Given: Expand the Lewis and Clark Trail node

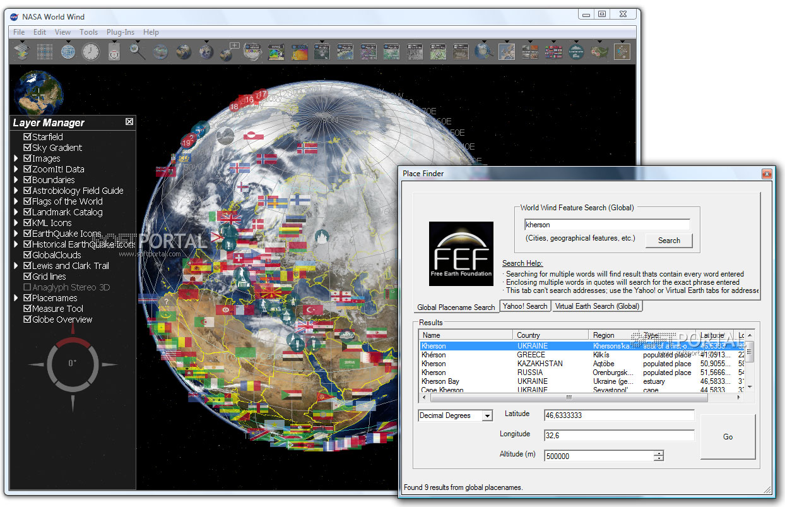Looking at the screenshot, I should pos(16,266).
